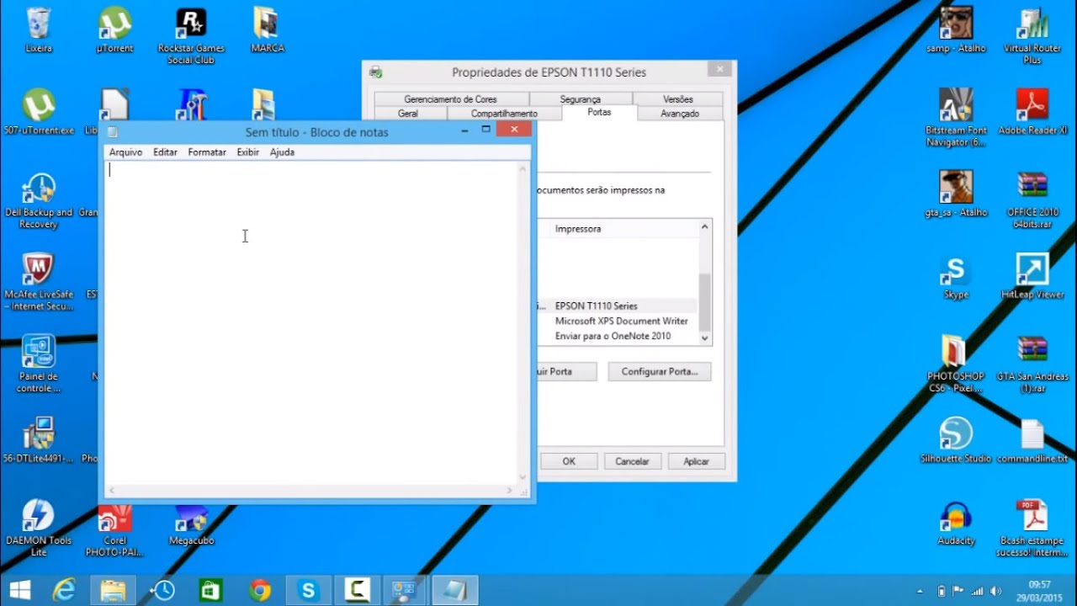The image size is (1077, 606).
Task: Open the Windows Start button
Action: [20, 590]
